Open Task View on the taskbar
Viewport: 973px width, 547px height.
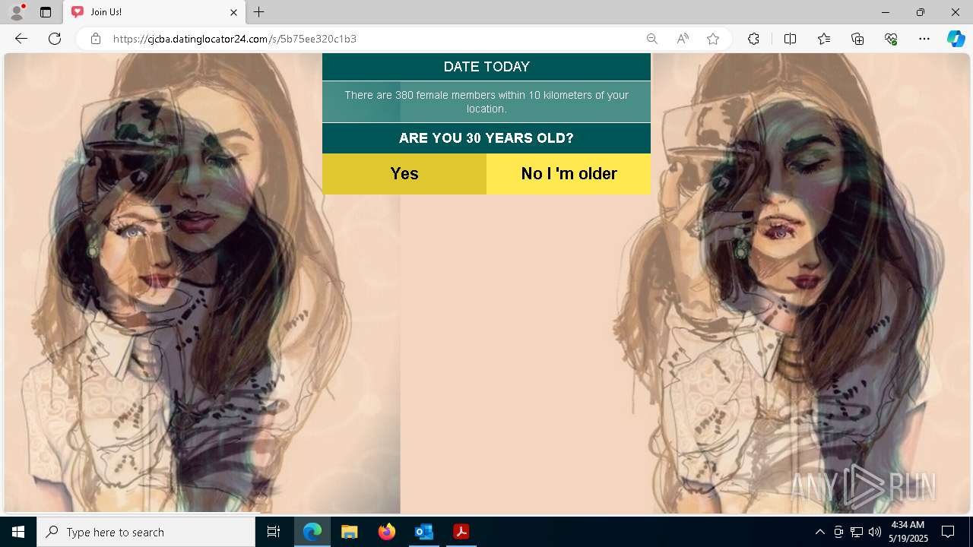[274, 532]
